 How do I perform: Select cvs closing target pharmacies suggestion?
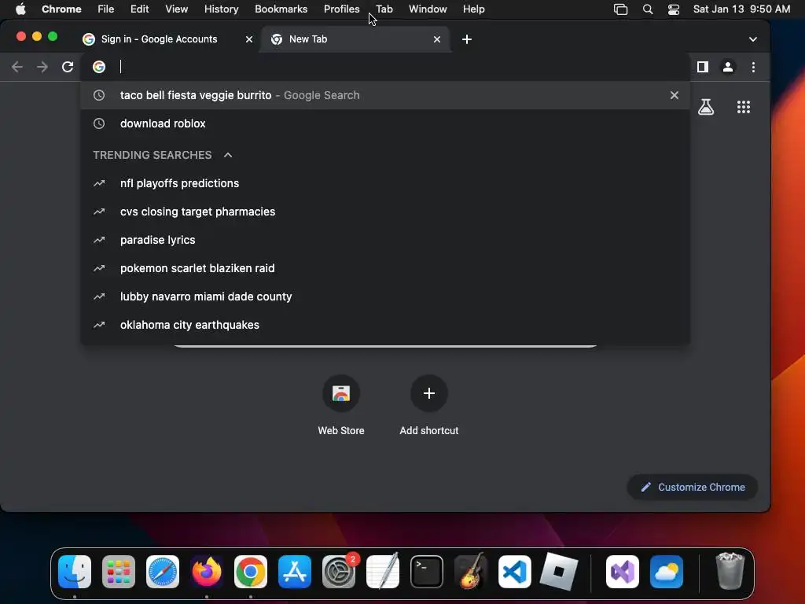[x=385, y=212]
